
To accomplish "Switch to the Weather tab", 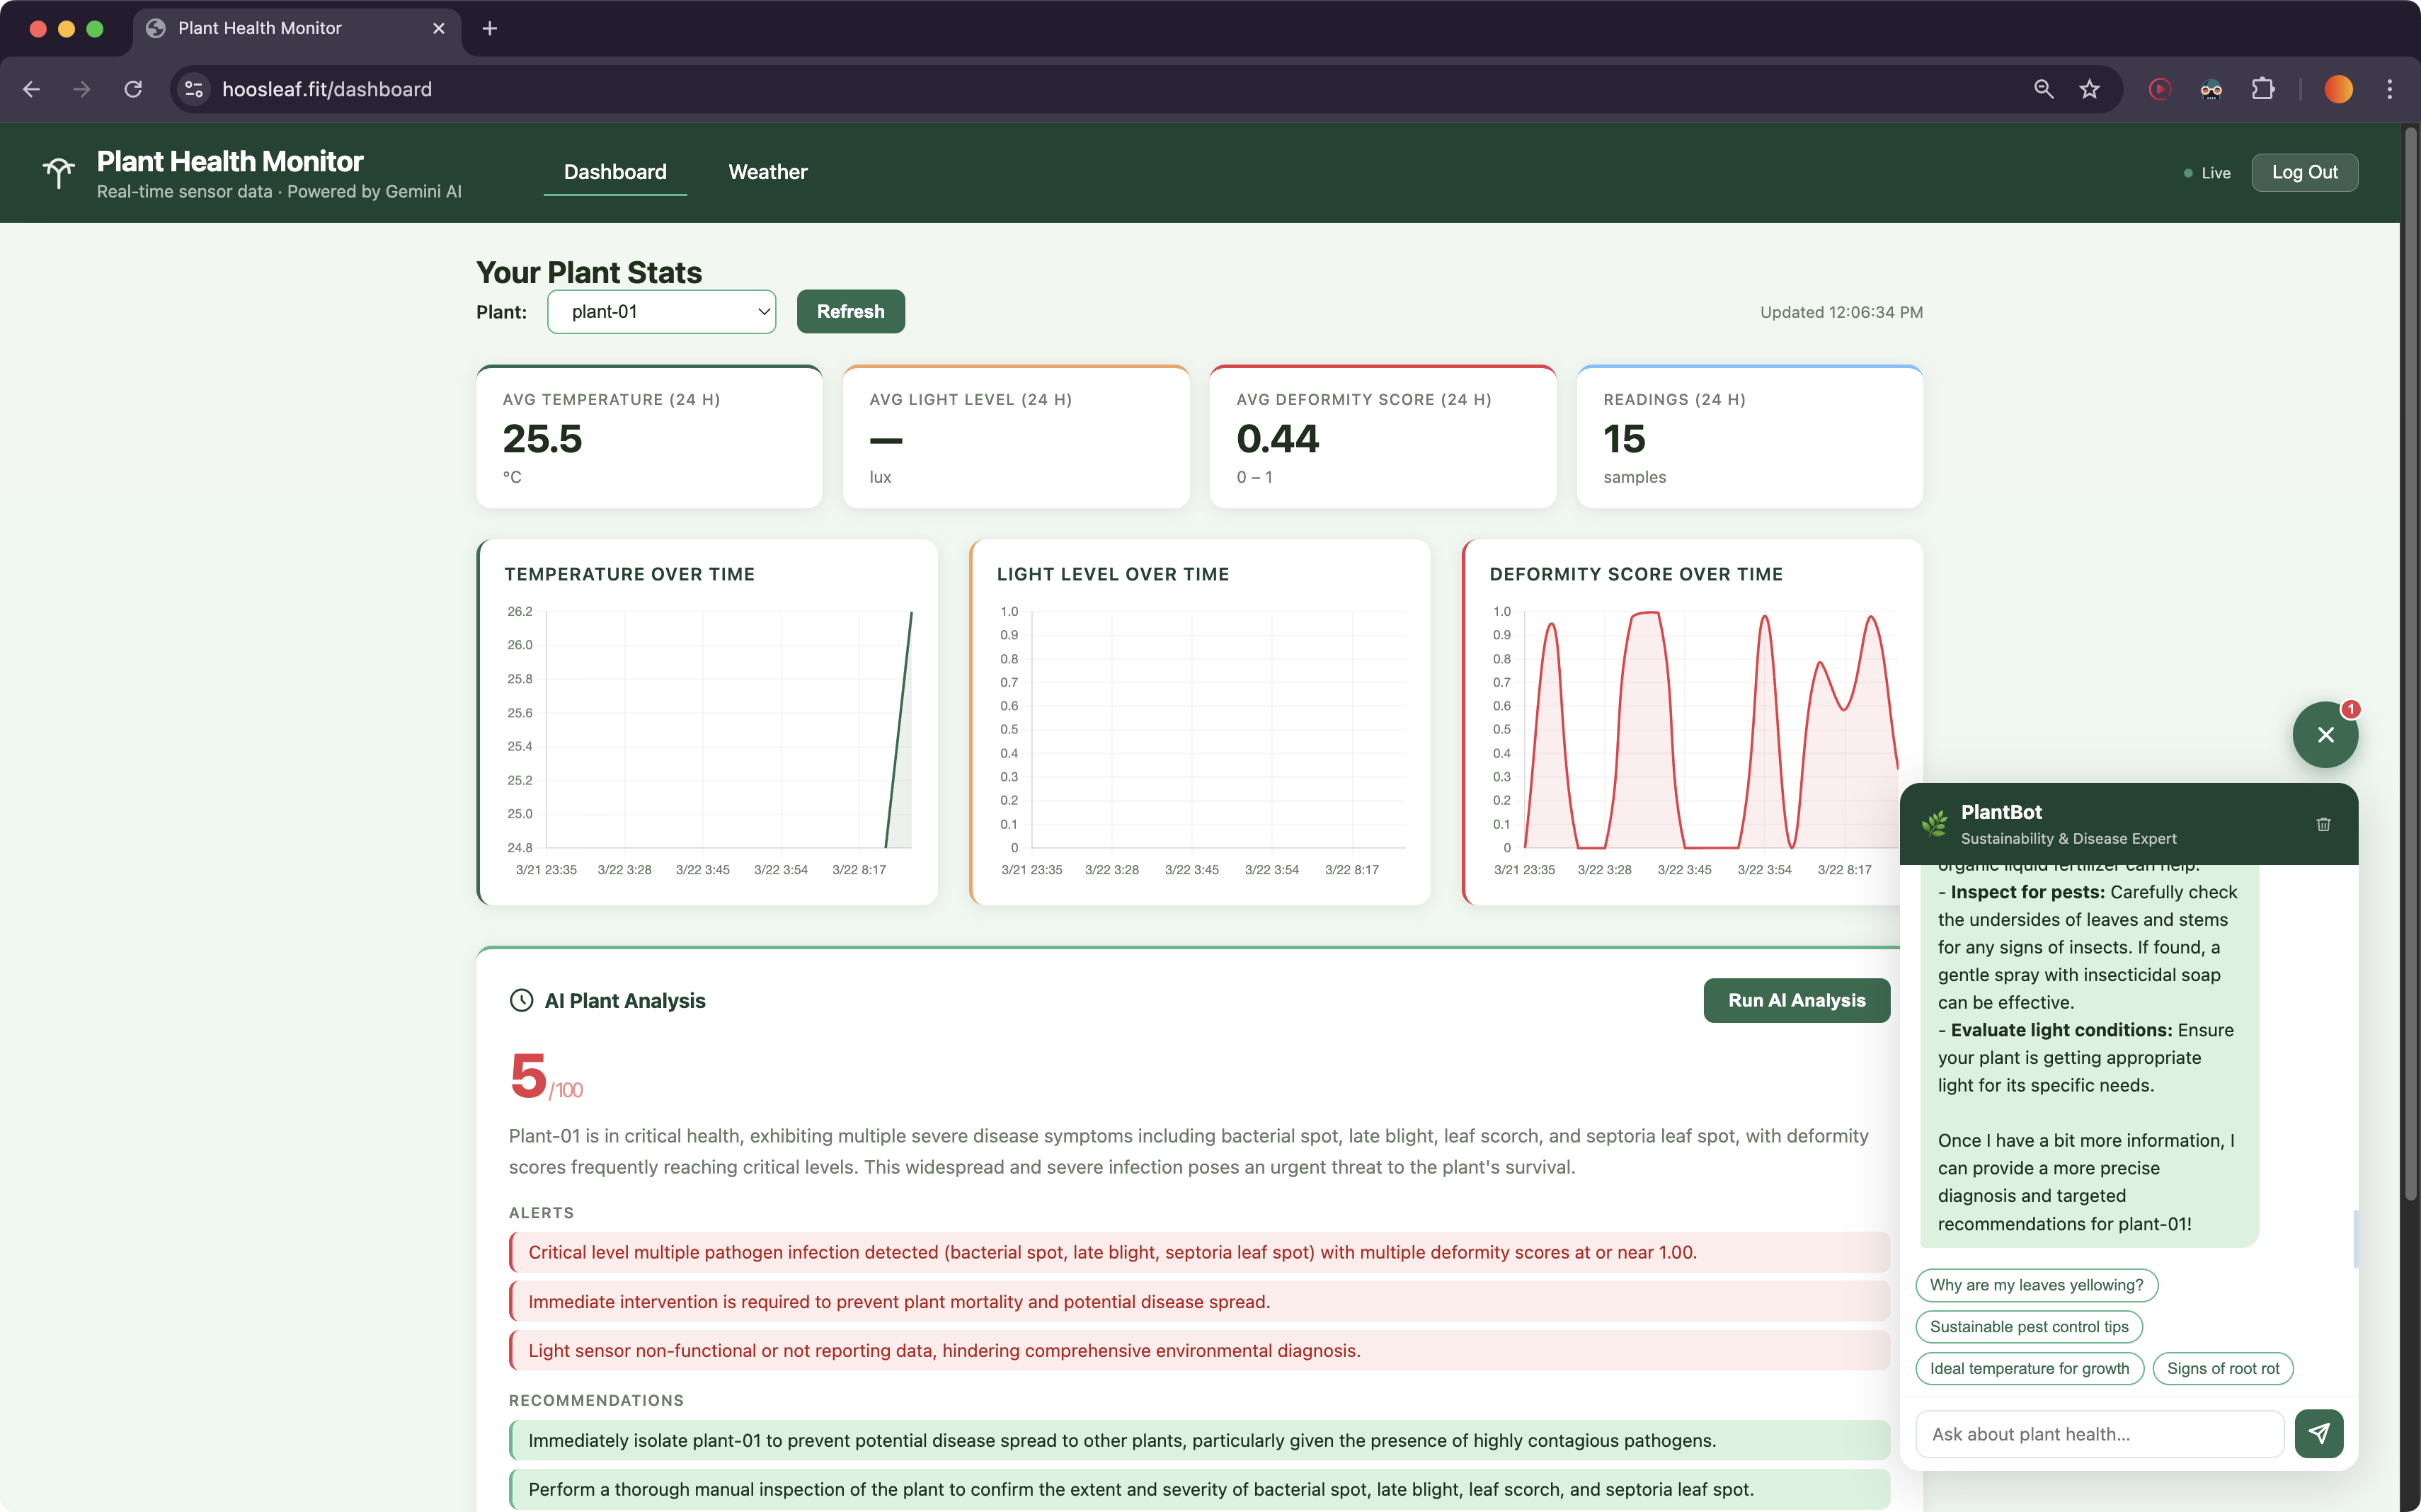I will [767, 172].
